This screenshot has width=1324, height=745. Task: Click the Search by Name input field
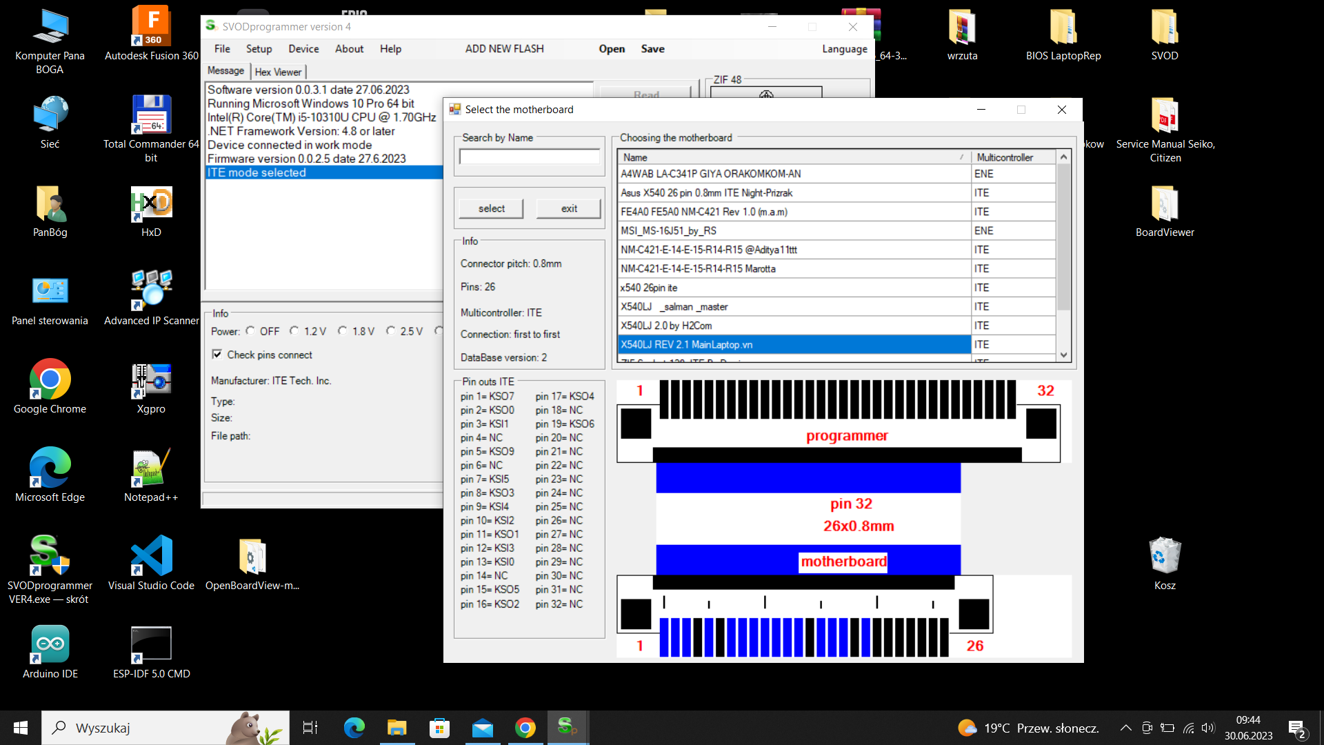(x=529, y=157)
